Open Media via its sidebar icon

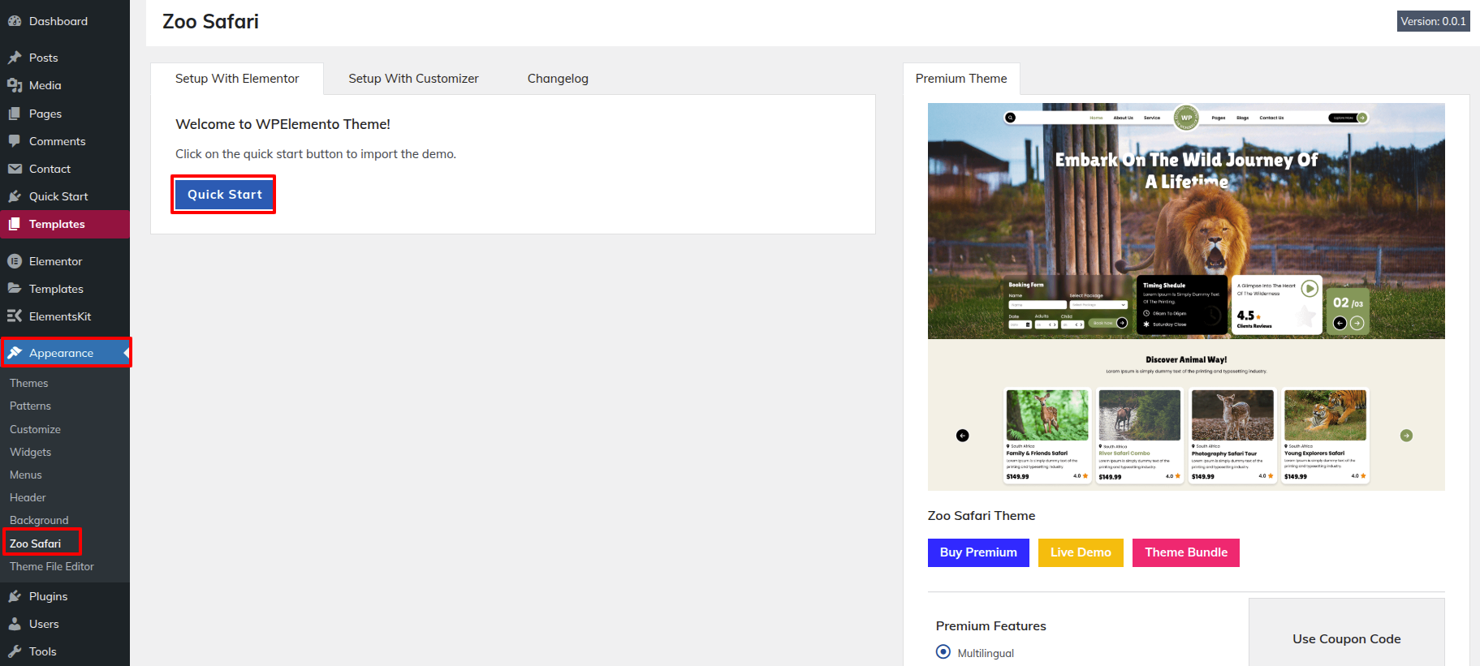[15, 85]
